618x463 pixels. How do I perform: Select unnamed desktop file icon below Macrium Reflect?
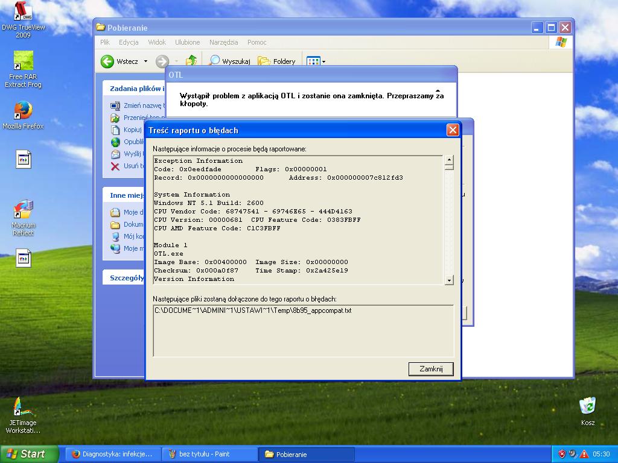click(x=24, y=258)
